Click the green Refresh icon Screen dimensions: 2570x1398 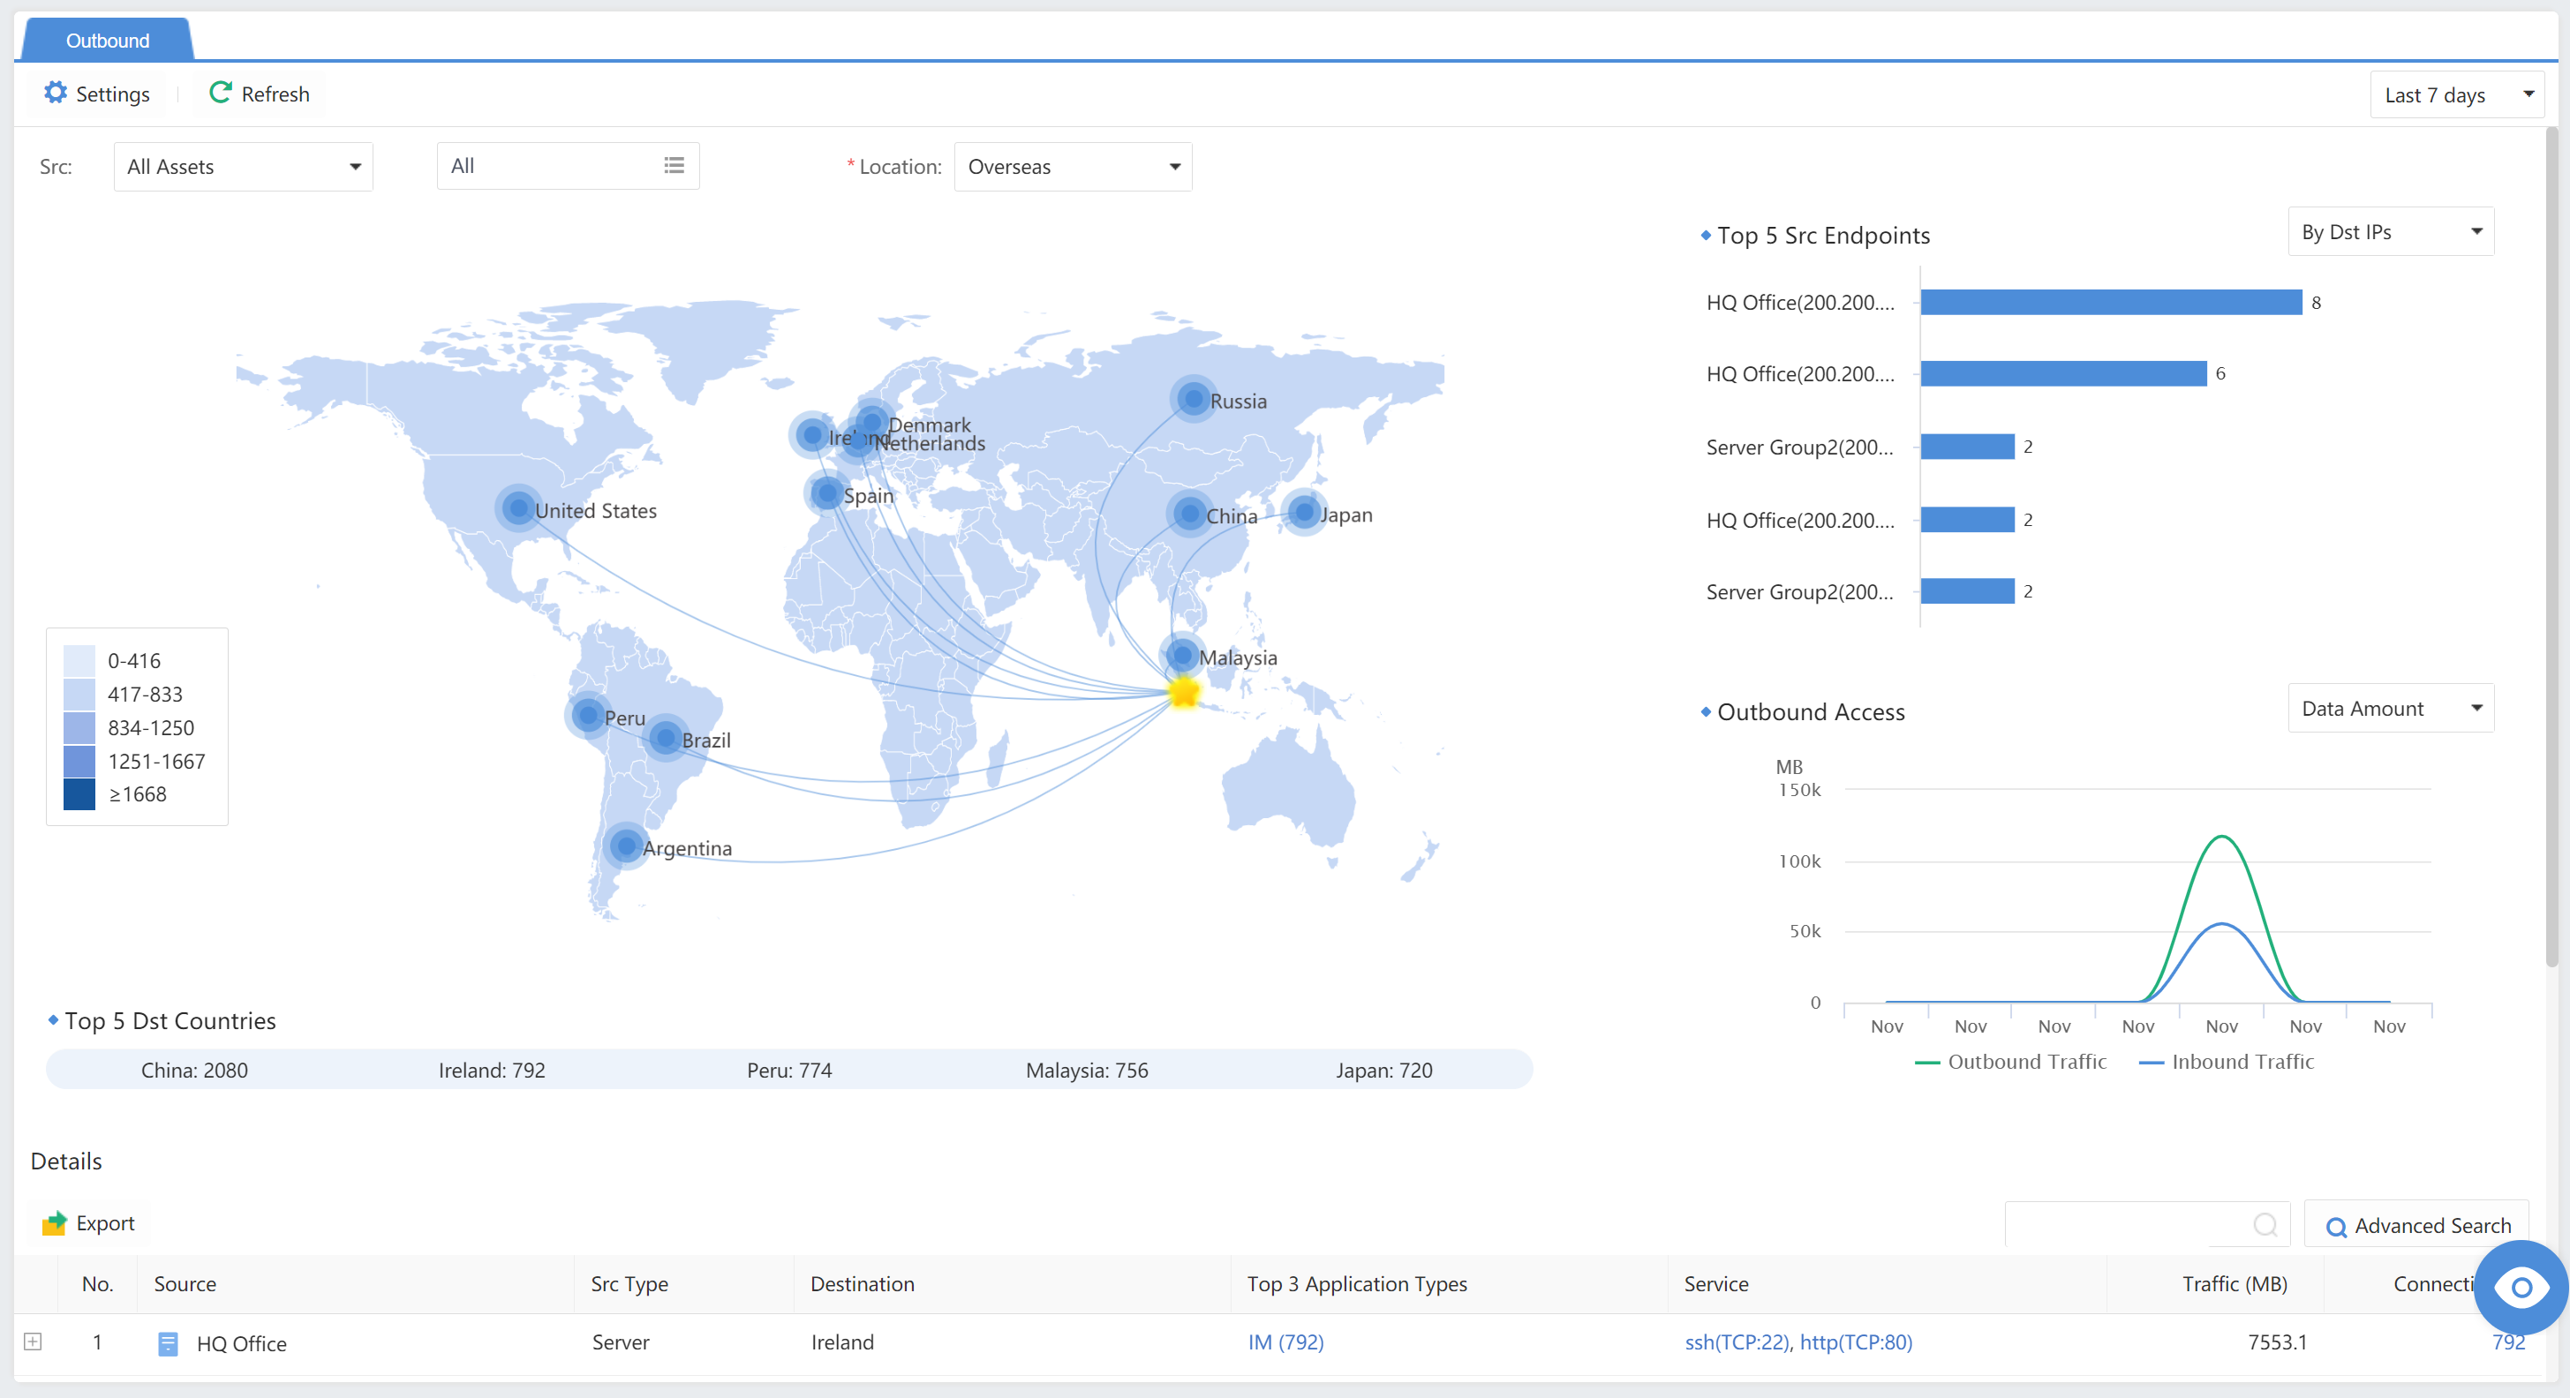coord(221,93)
